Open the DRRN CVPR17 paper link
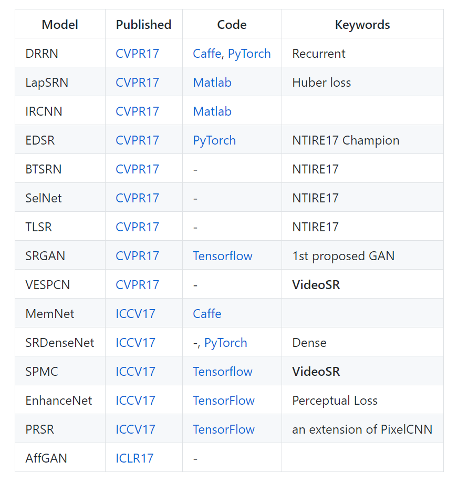Screen dimensions: 458x482 pos(137,54)
